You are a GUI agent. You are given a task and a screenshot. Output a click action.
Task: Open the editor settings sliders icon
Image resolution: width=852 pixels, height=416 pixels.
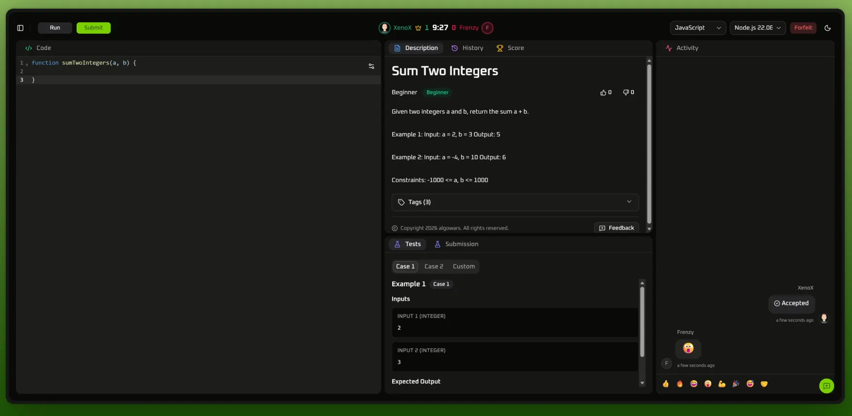click(371, 67)
